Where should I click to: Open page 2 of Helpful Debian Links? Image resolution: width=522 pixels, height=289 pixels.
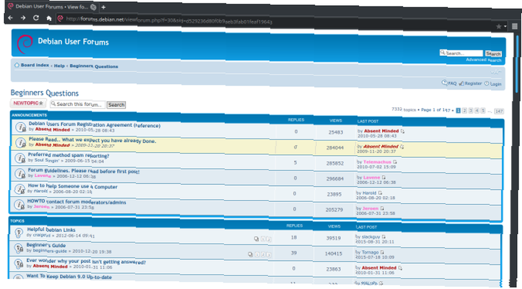click(269, 239)
